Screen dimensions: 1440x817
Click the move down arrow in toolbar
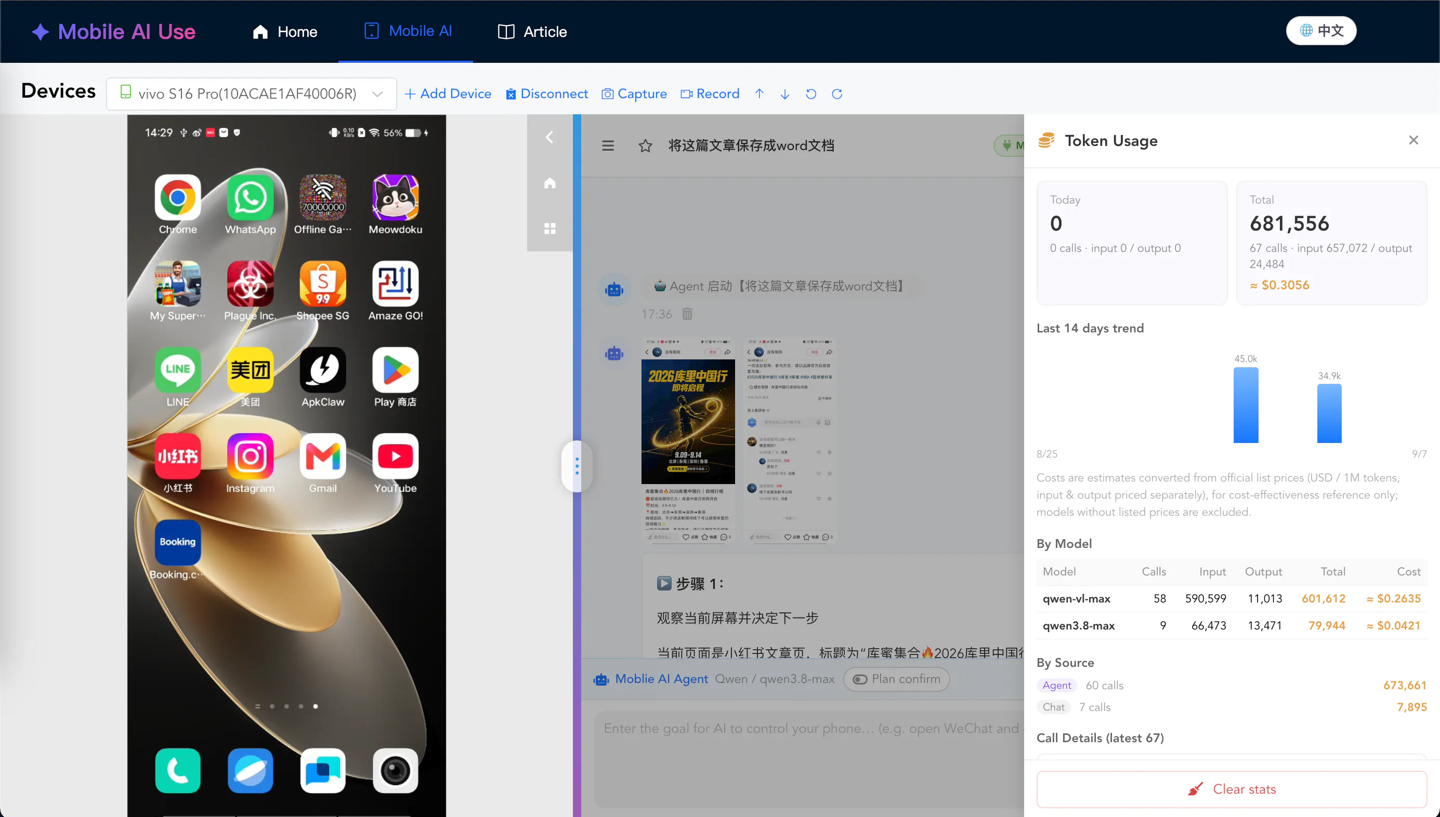(x=785, y=93)
